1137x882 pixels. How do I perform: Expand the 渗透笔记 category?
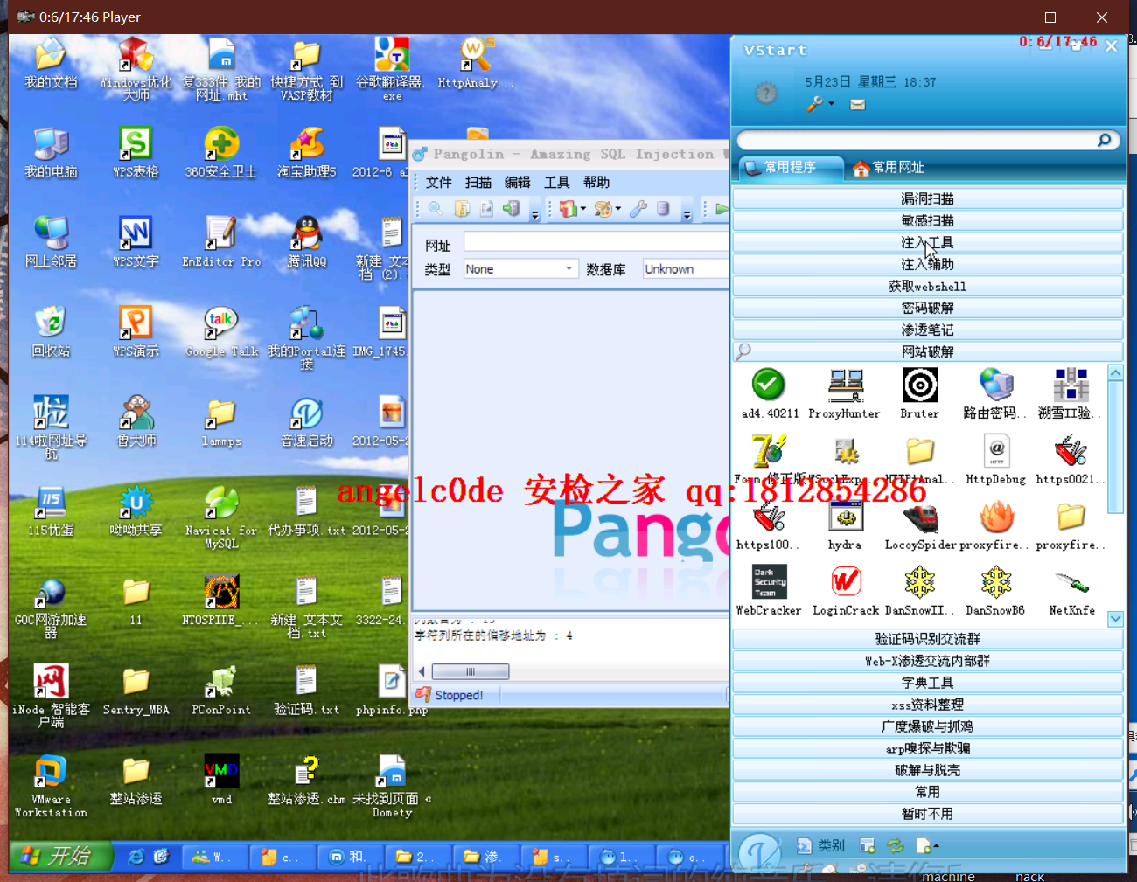click(x=928, y=330)
